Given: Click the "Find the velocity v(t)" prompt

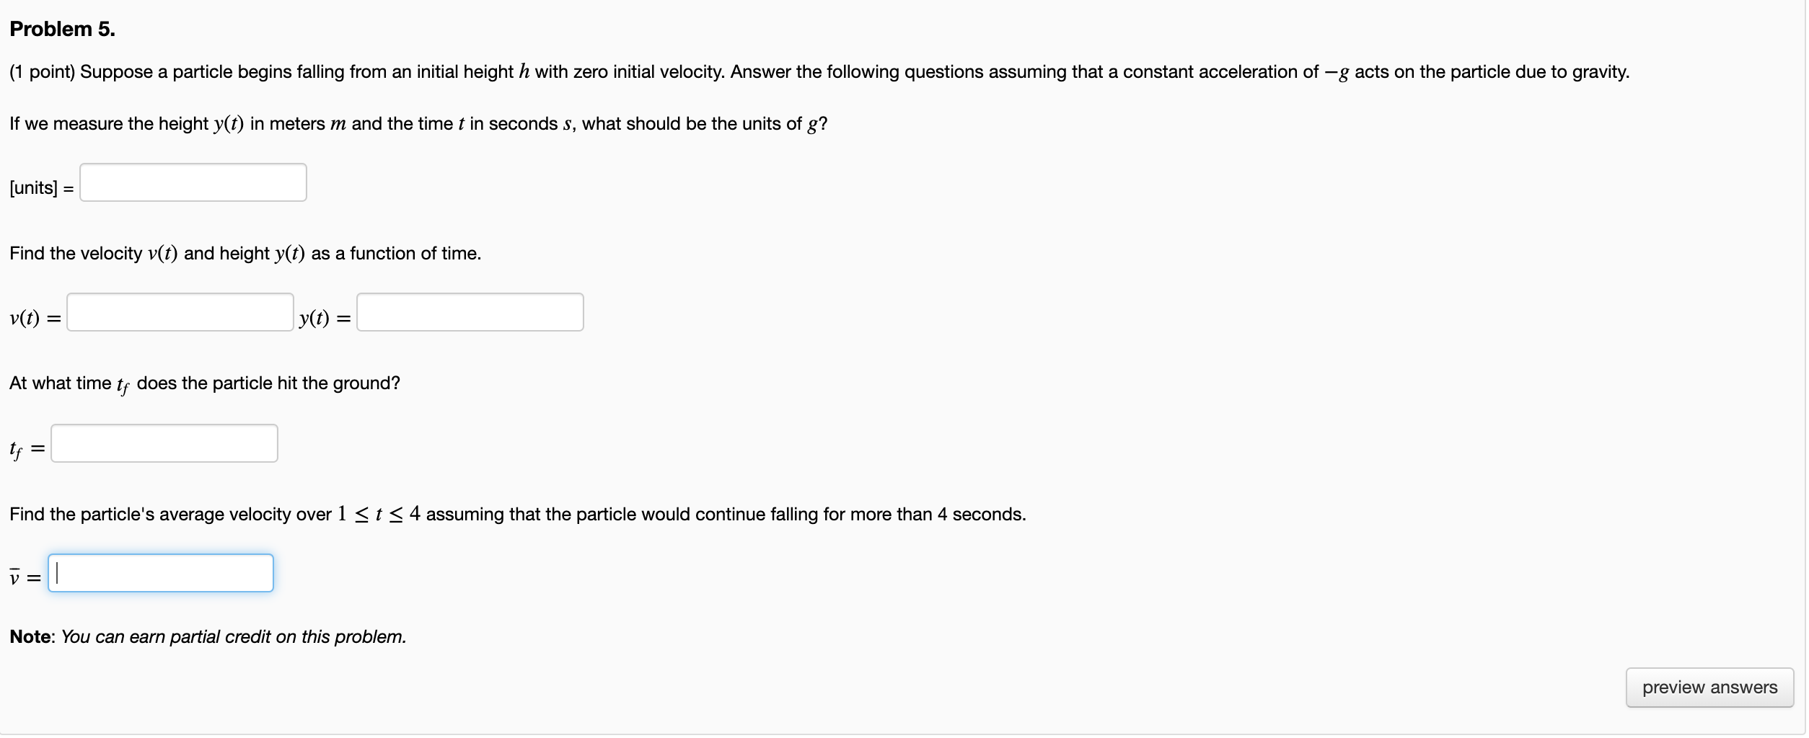Looking at the screenshot, I should (x=245, y=254).
